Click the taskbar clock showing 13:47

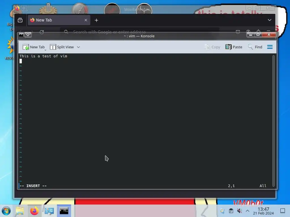coord(263,211)
